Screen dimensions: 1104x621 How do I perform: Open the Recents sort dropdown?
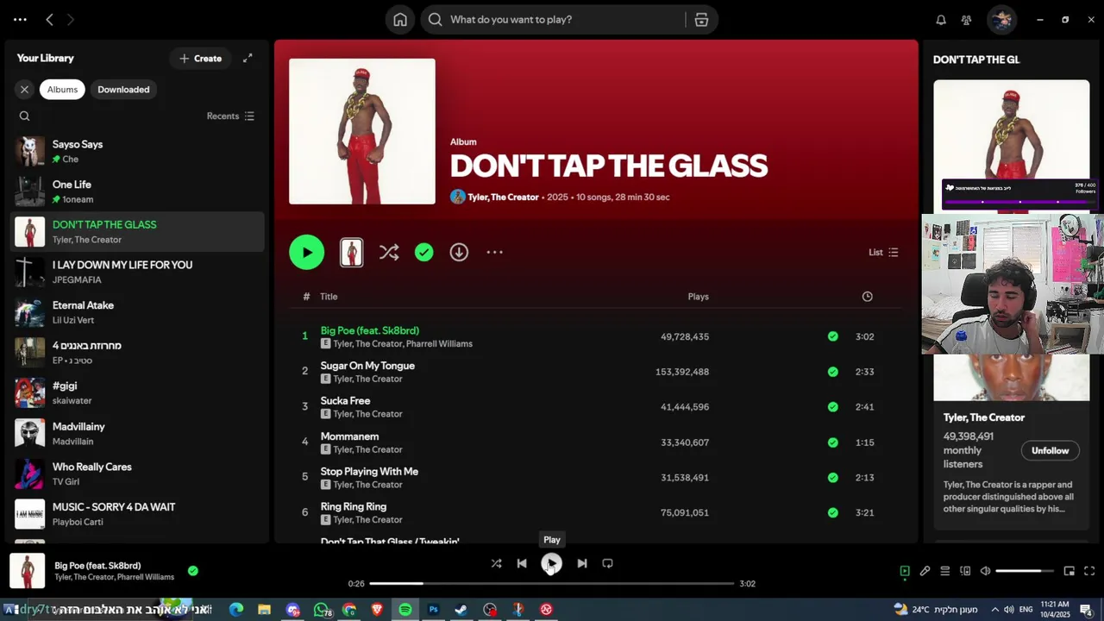[230, 116]
